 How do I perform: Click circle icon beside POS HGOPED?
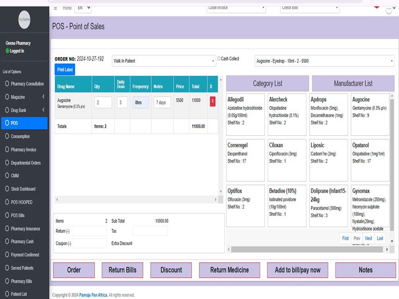[7, 202]
